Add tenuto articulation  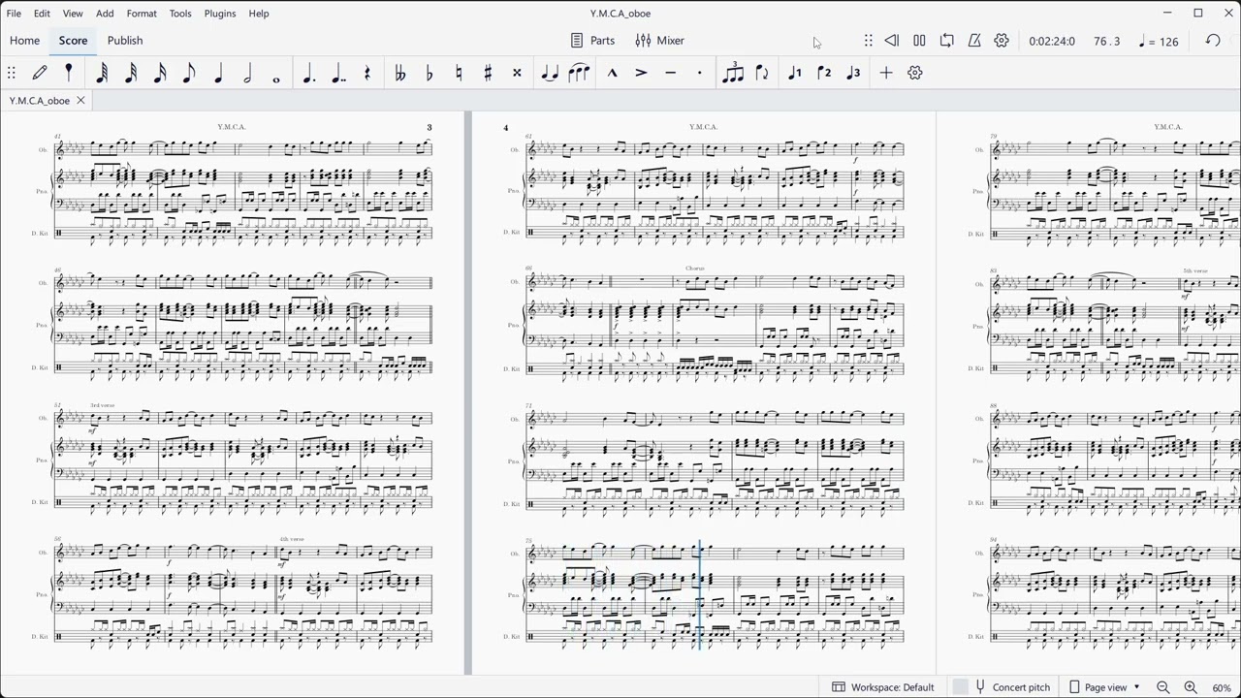[x=670, y=73]
